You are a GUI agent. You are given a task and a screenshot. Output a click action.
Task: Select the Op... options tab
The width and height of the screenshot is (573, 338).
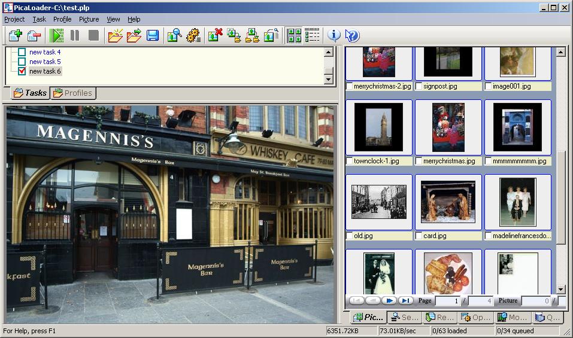point(476,318)
